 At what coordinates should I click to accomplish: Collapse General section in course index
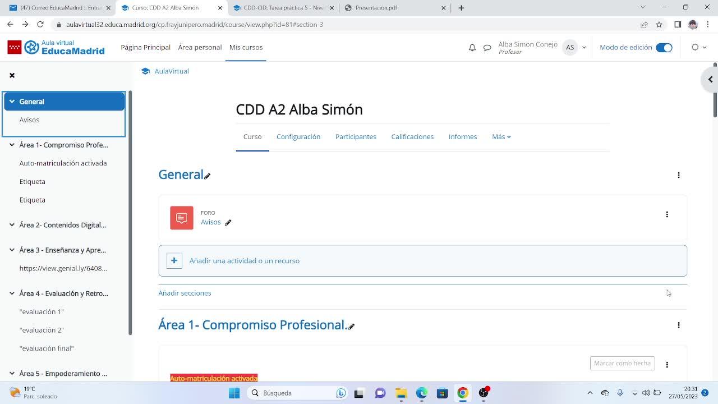pos(12,102)
